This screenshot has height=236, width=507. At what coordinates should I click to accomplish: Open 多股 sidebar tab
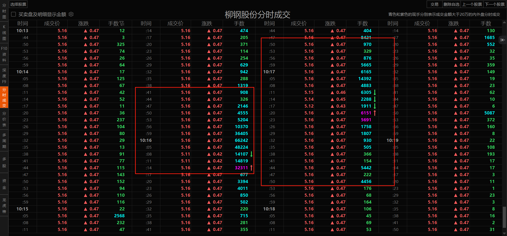[4, 162]
